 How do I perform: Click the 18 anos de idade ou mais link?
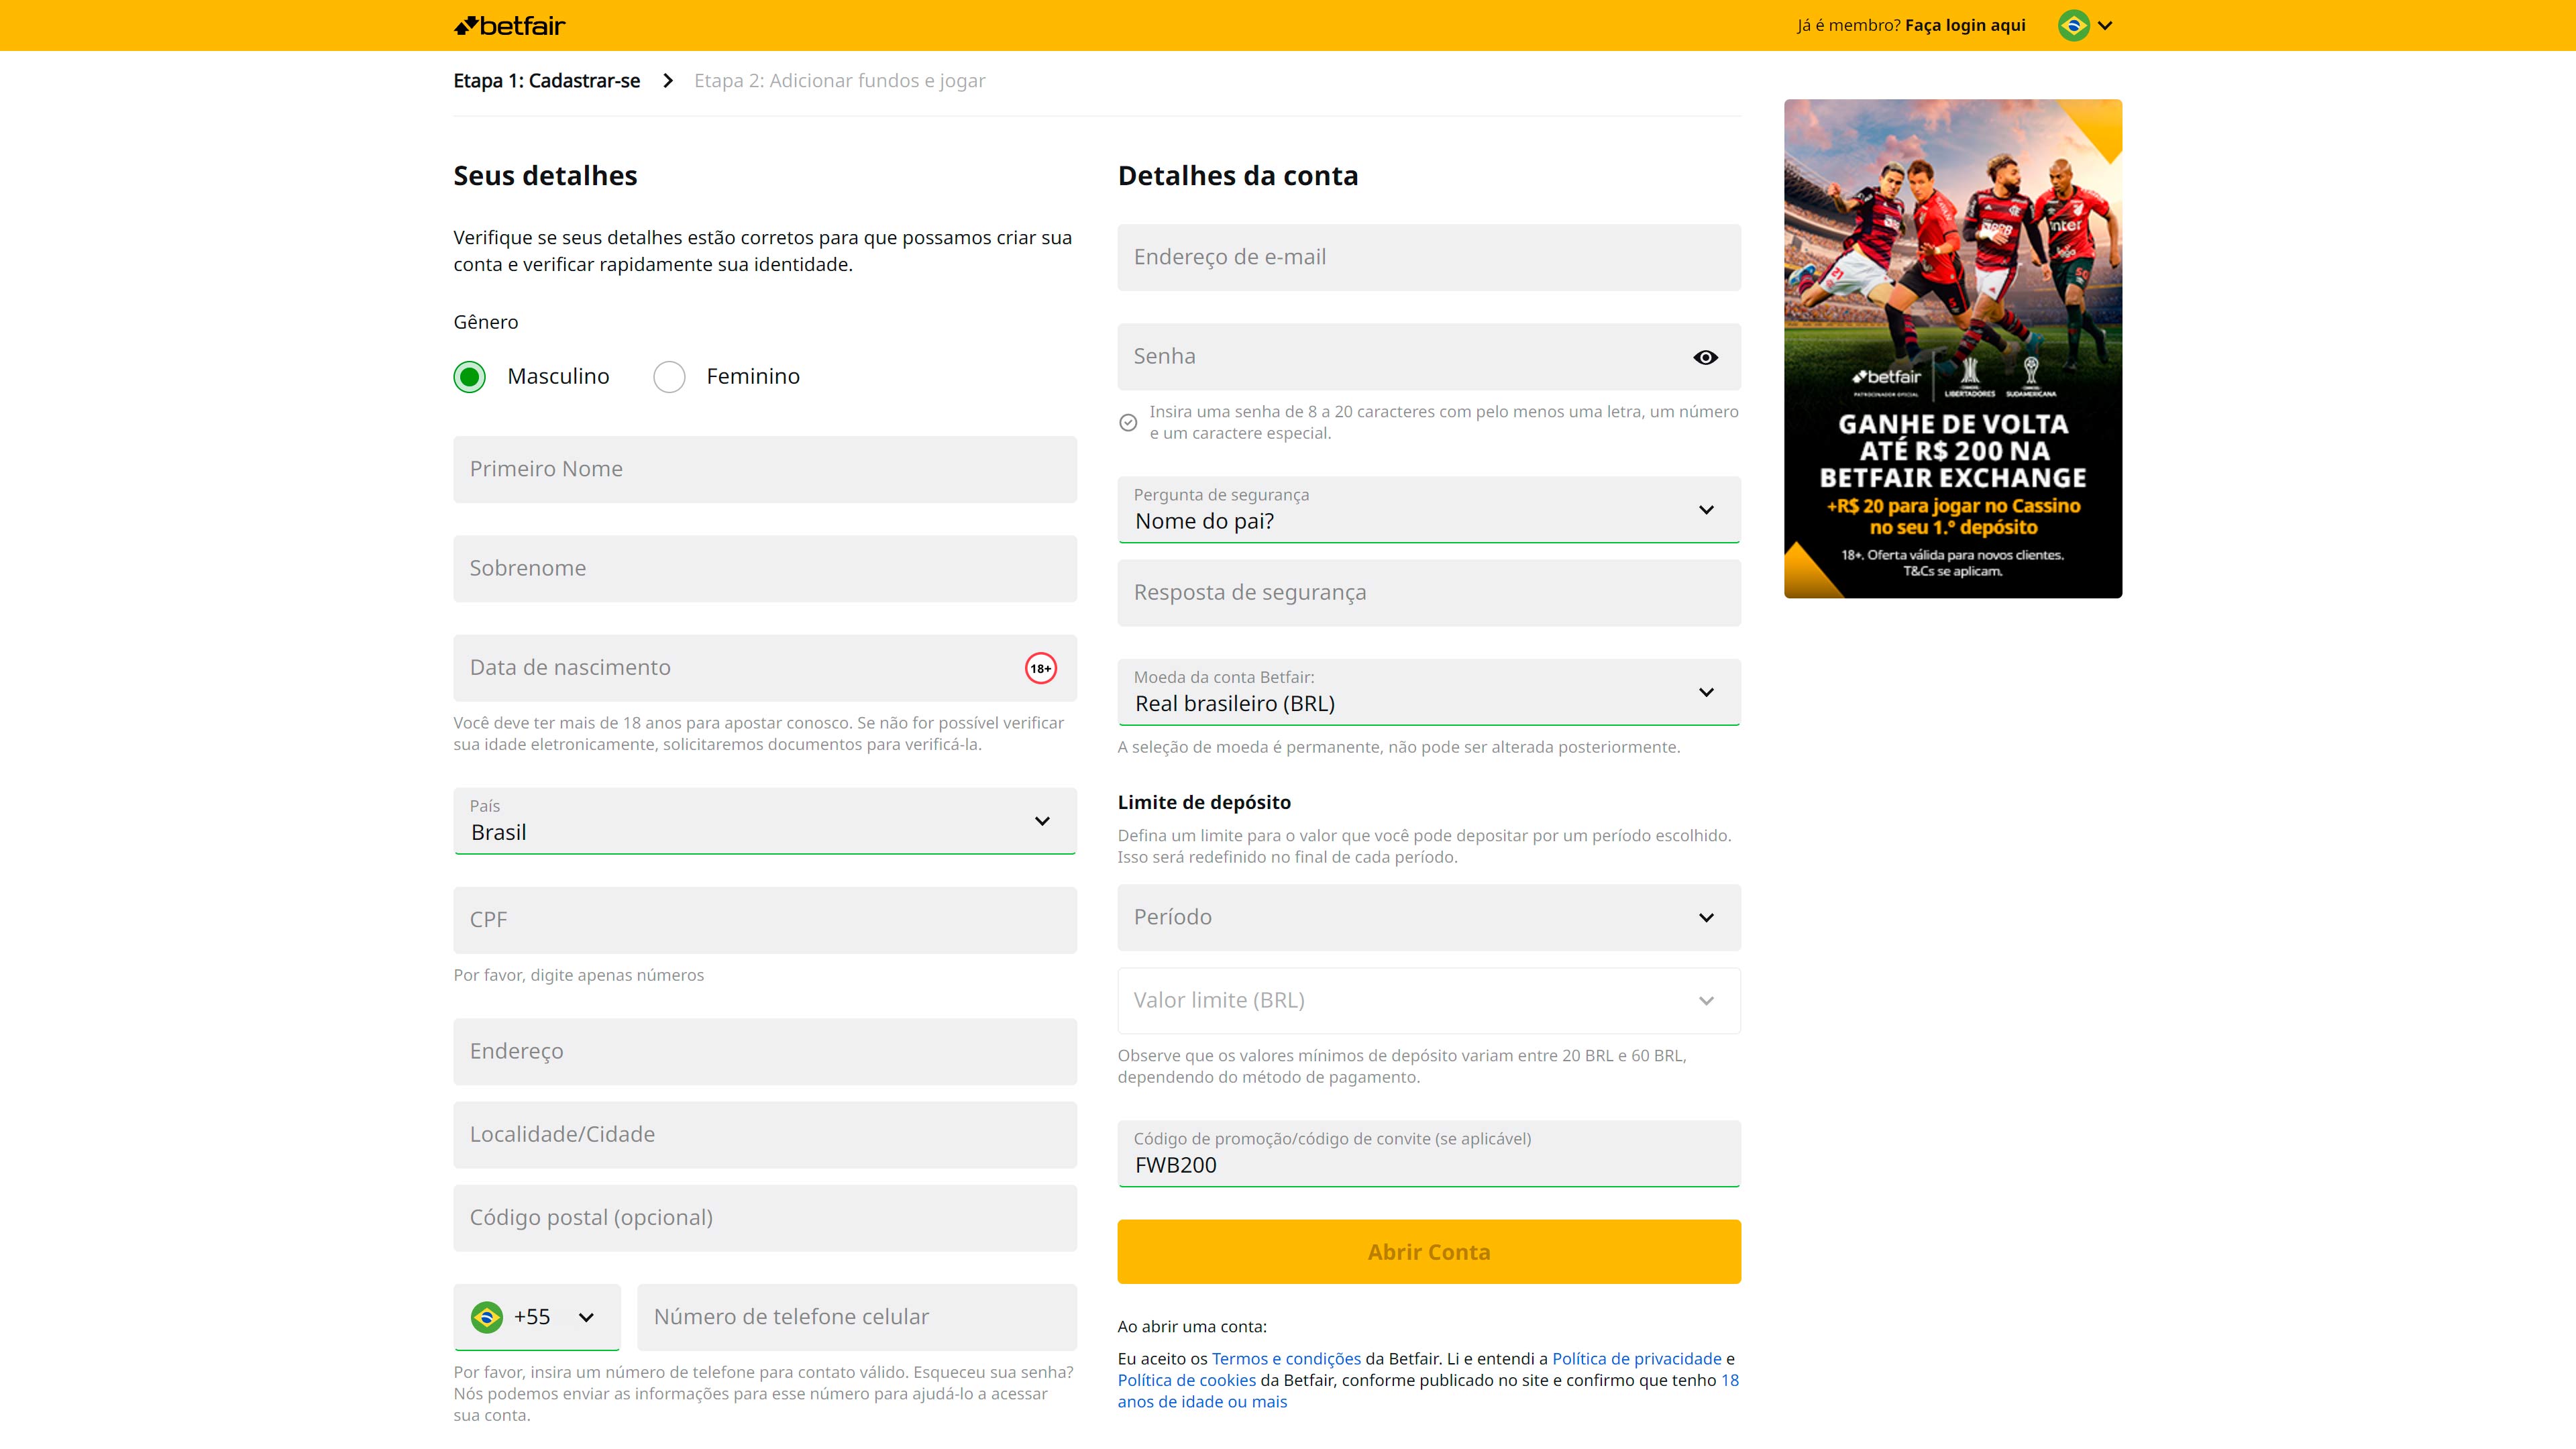(1203, 1402)
